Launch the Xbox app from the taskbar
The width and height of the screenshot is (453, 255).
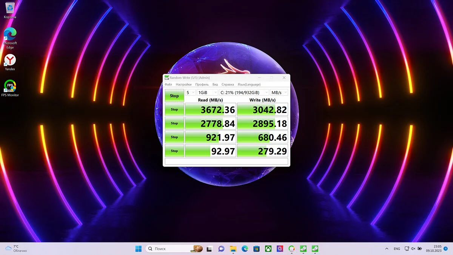tap(268, 249)
